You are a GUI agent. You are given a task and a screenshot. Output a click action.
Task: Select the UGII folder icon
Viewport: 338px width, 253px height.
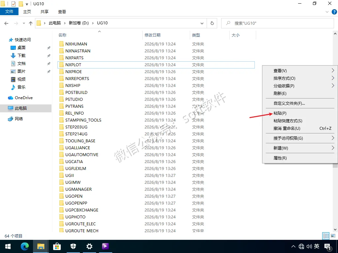click(61, 175)
